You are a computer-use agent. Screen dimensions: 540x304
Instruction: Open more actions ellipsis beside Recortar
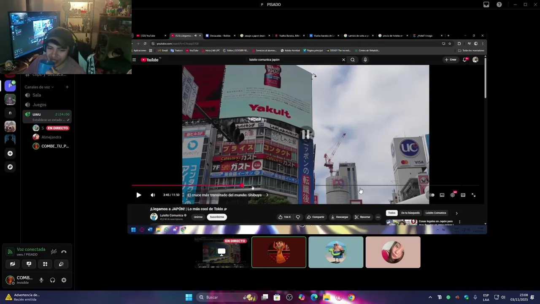(378, 217)
